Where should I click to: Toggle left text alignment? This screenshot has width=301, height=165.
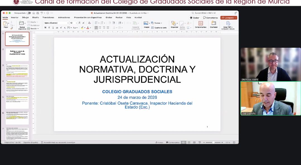[96, 28]
